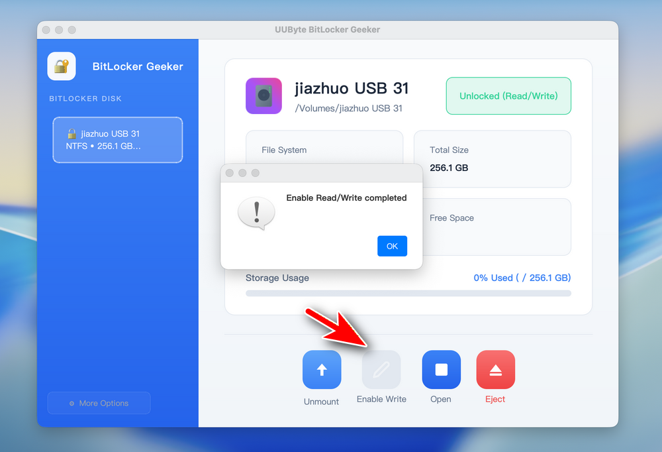Click the Total Size 256.1 GB card
662x452 pixels.
(x=492, y=159)
